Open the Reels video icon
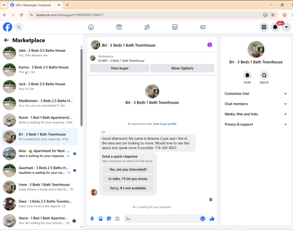Screen dimensions: 293x230 pyautogui.click(x=119, y=27)
